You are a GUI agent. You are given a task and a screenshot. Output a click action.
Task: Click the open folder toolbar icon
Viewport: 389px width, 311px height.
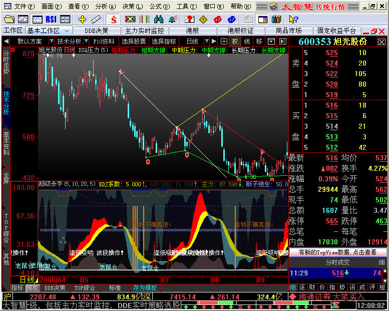coord(9,19)
